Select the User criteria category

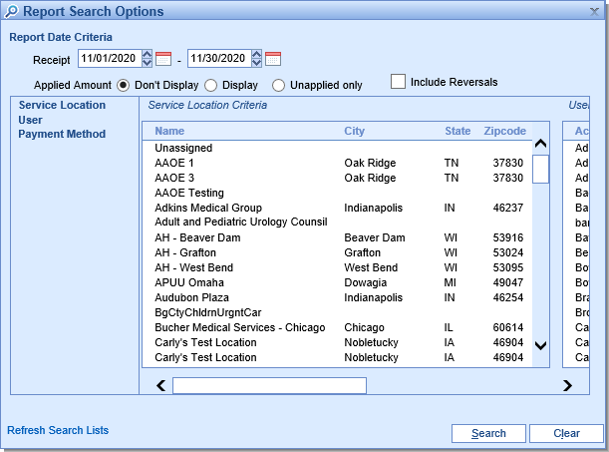coord(31,120)
